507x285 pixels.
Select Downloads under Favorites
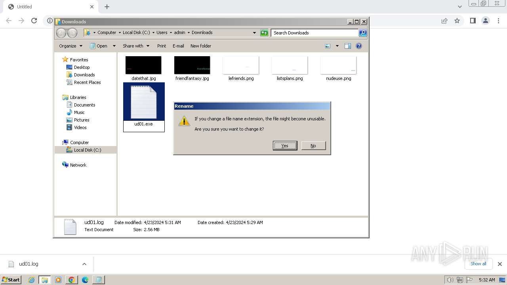click(x=84, y=75)
